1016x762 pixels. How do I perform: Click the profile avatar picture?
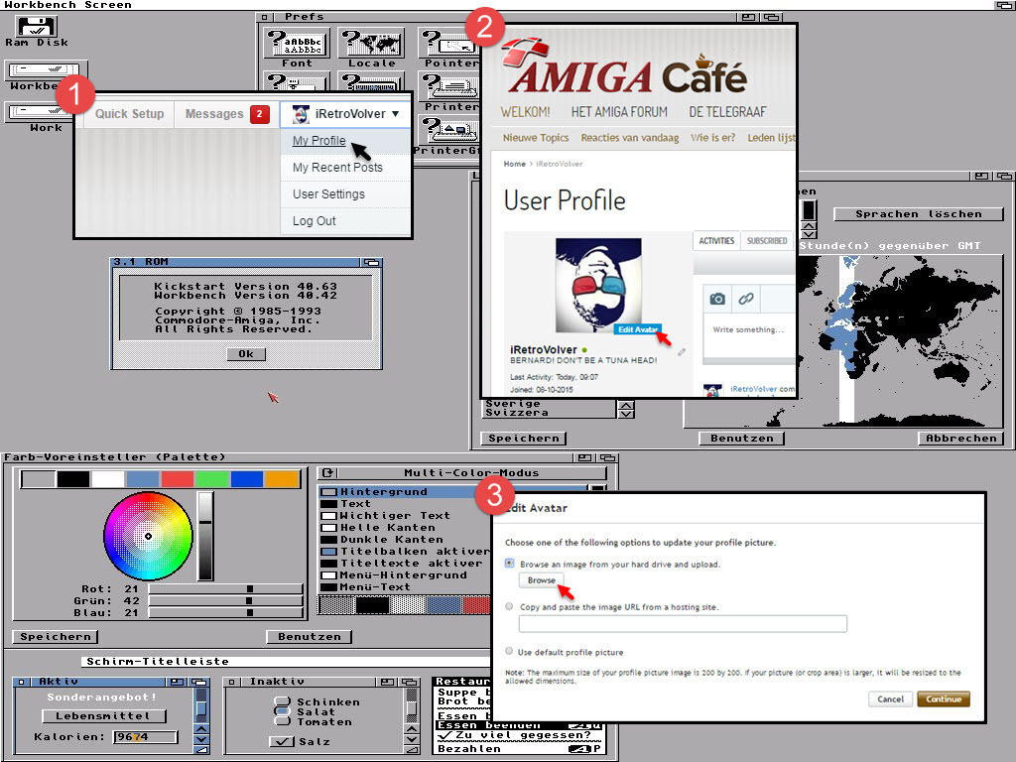coord(598,286)
